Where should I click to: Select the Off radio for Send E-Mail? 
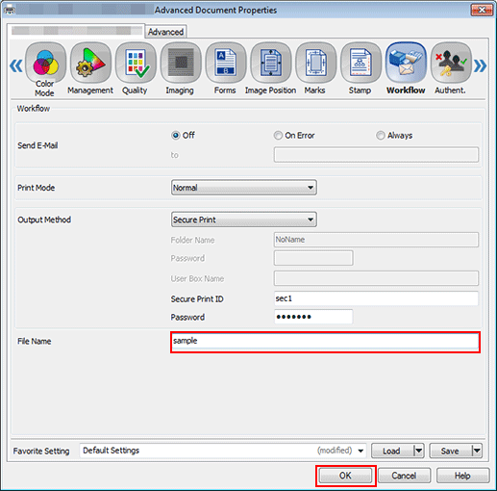176,136
